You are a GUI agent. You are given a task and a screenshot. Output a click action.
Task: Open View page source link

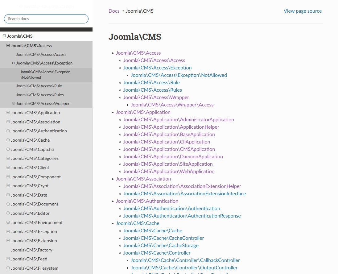point(303,11)
